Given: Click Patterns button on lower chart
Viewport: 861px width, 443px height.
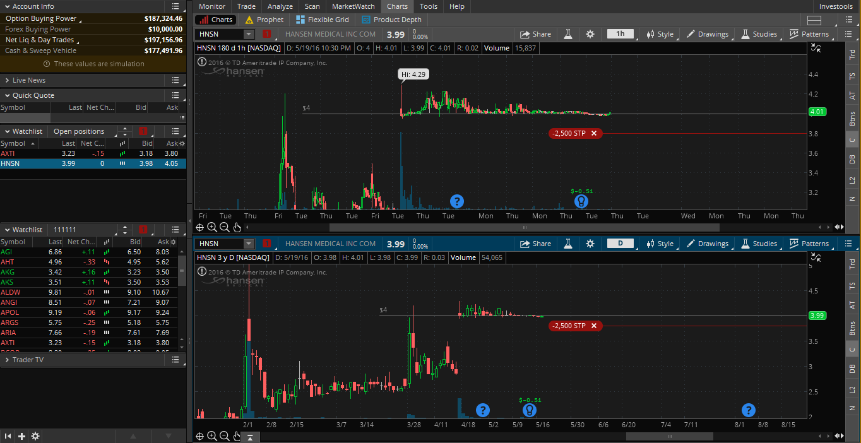Looking at the screenshot, I should point(809,244).
